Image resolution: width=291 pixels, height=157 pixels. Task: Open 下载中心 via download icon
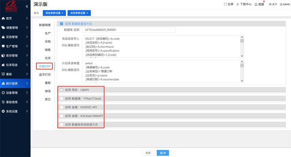click(238, 4)
